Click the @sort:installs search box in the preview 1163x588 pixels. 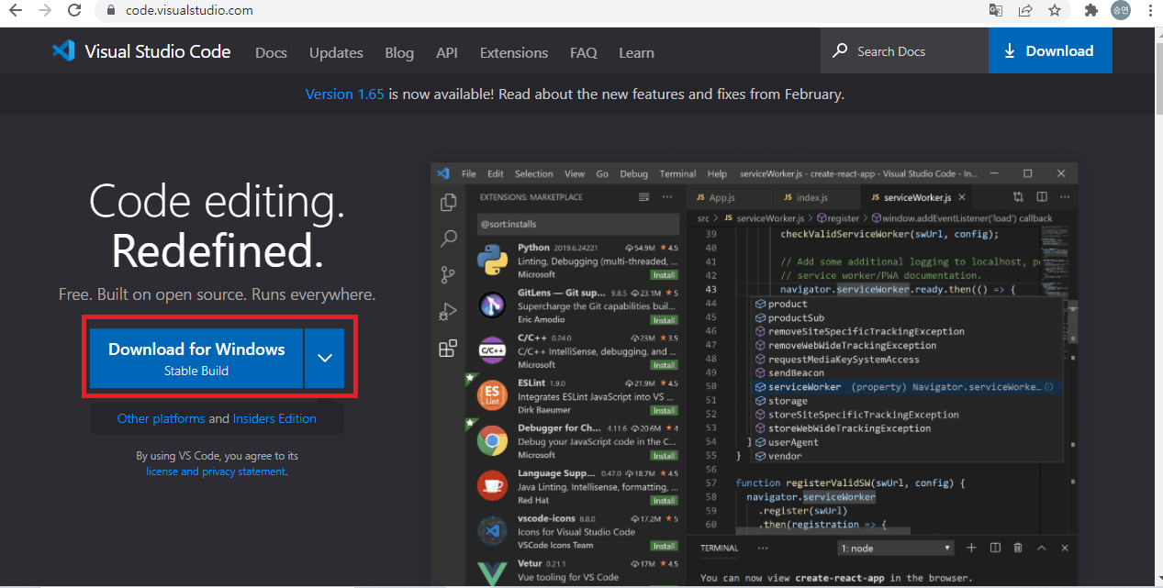[577, 224]
